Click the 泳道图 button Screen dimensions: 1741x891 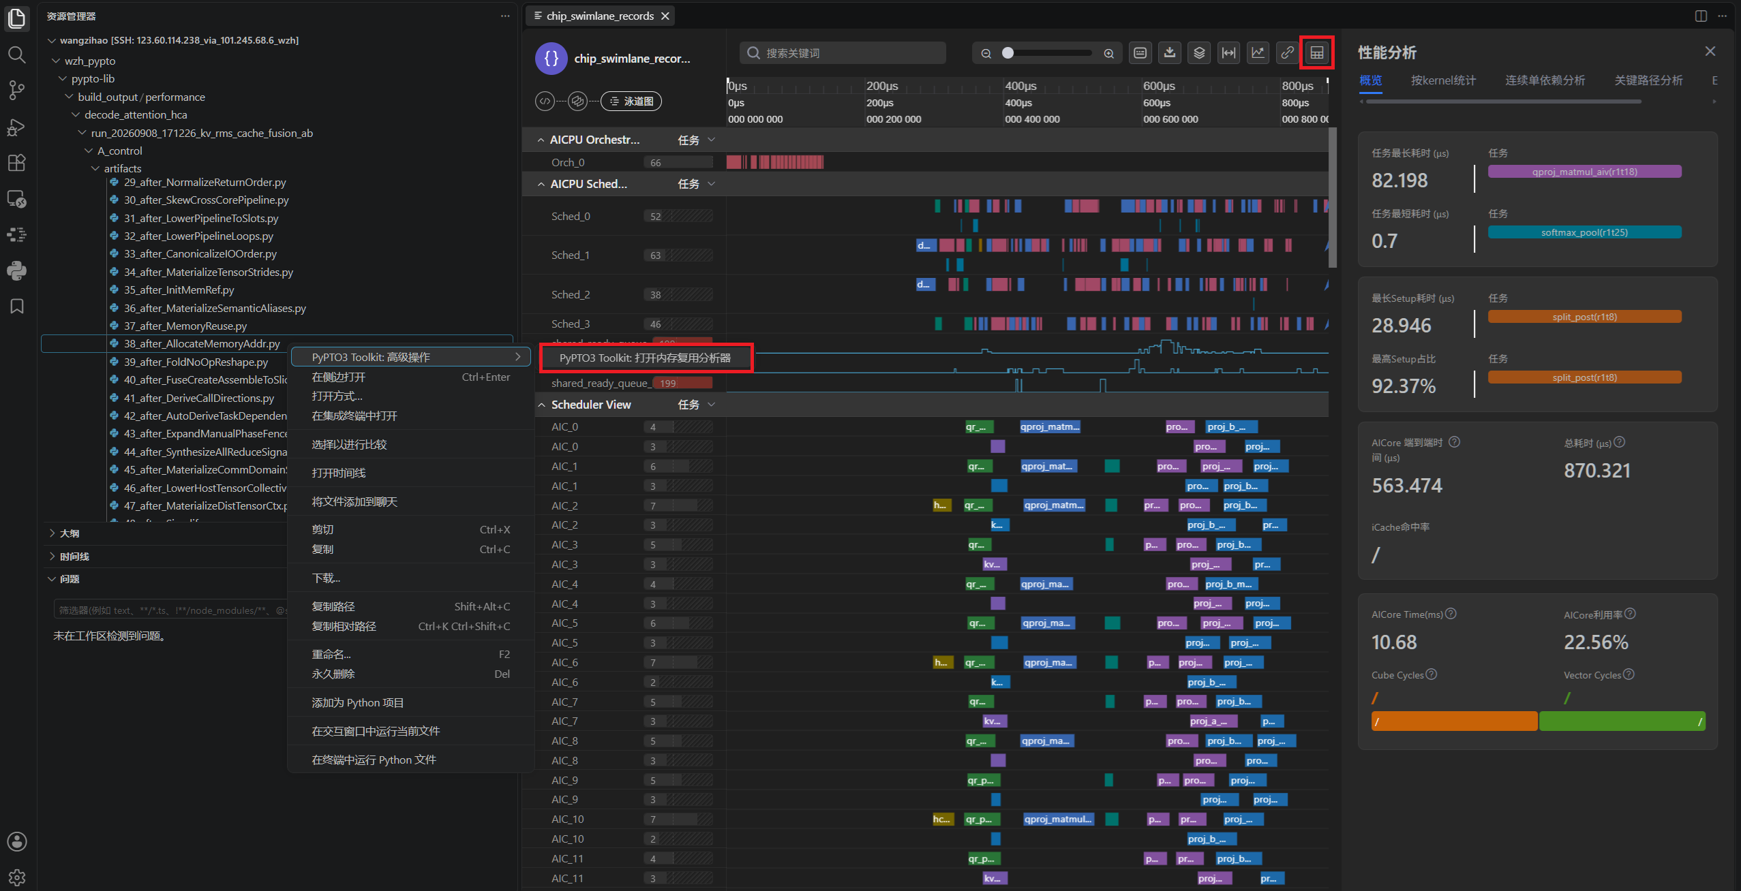[631, 101]
